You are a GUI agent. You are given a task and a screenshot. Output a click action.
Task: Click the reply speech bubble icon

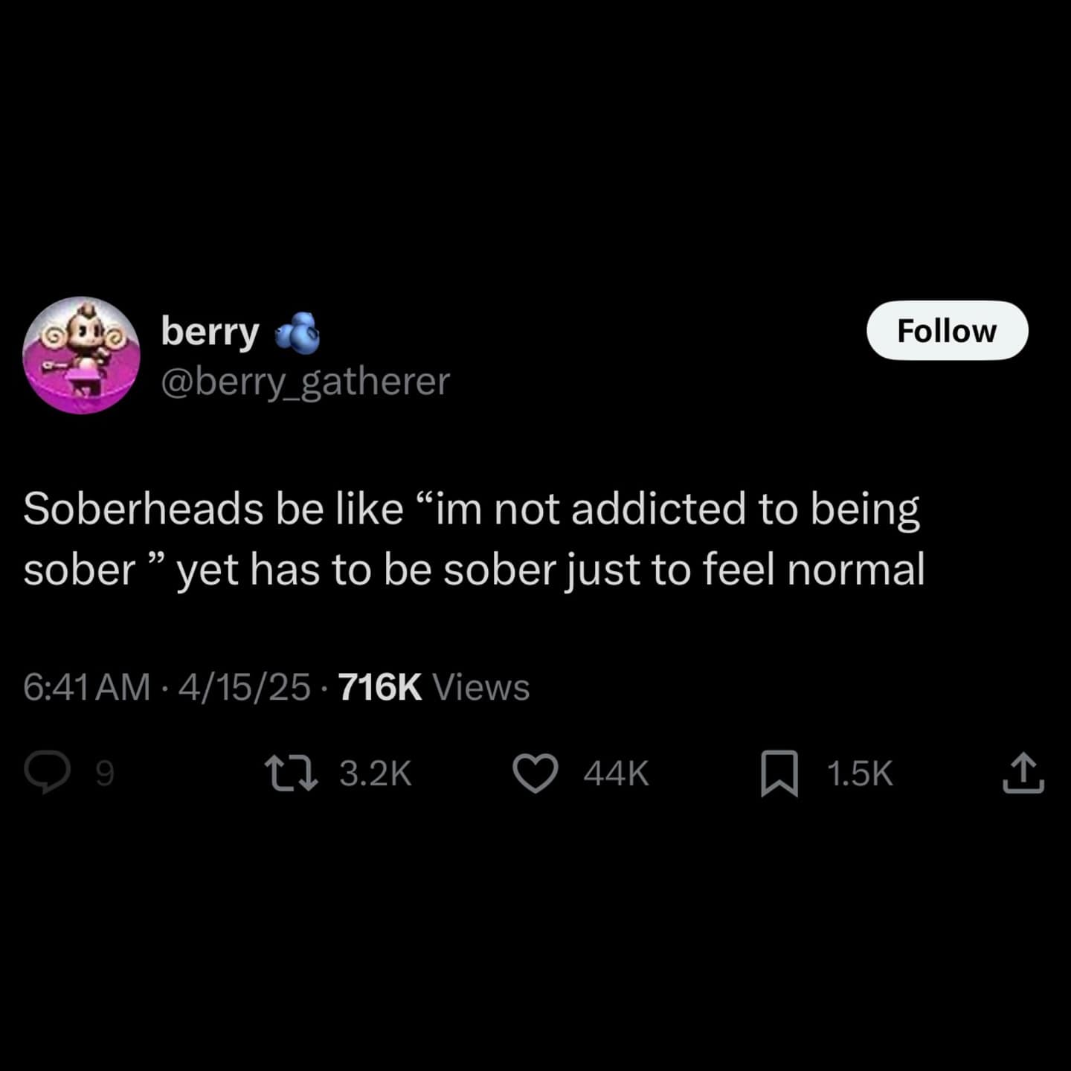tap(48, 773)
